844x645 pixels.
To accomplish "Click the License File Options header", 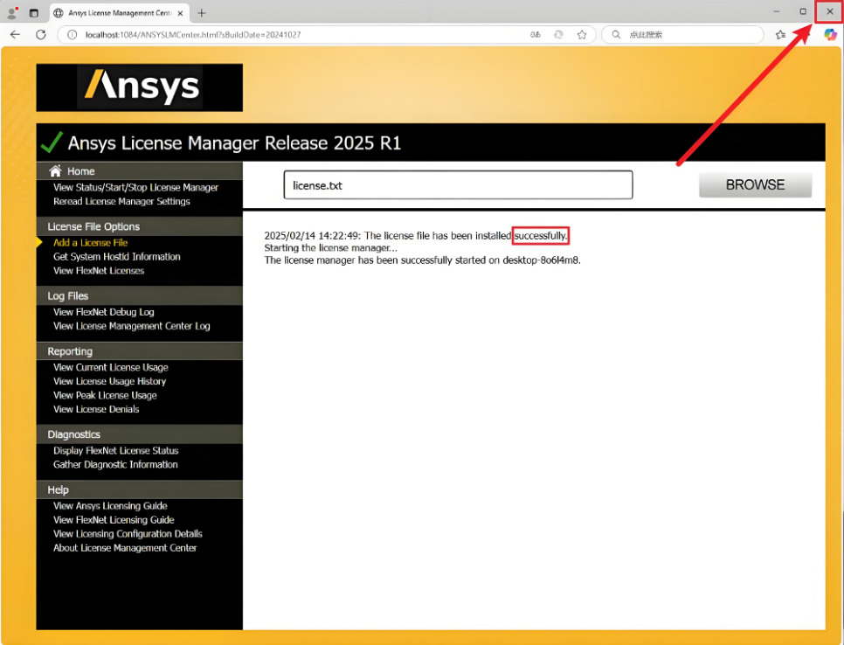I will (x=93, y=226).
